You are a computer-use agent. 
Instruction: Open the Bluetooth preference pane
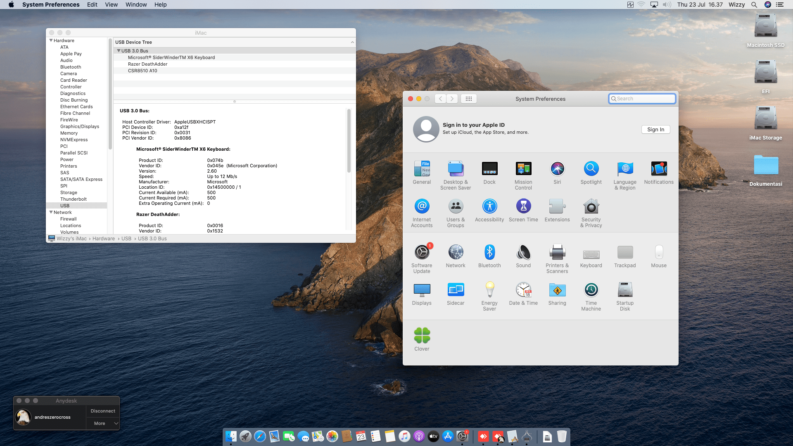point(489,256)
